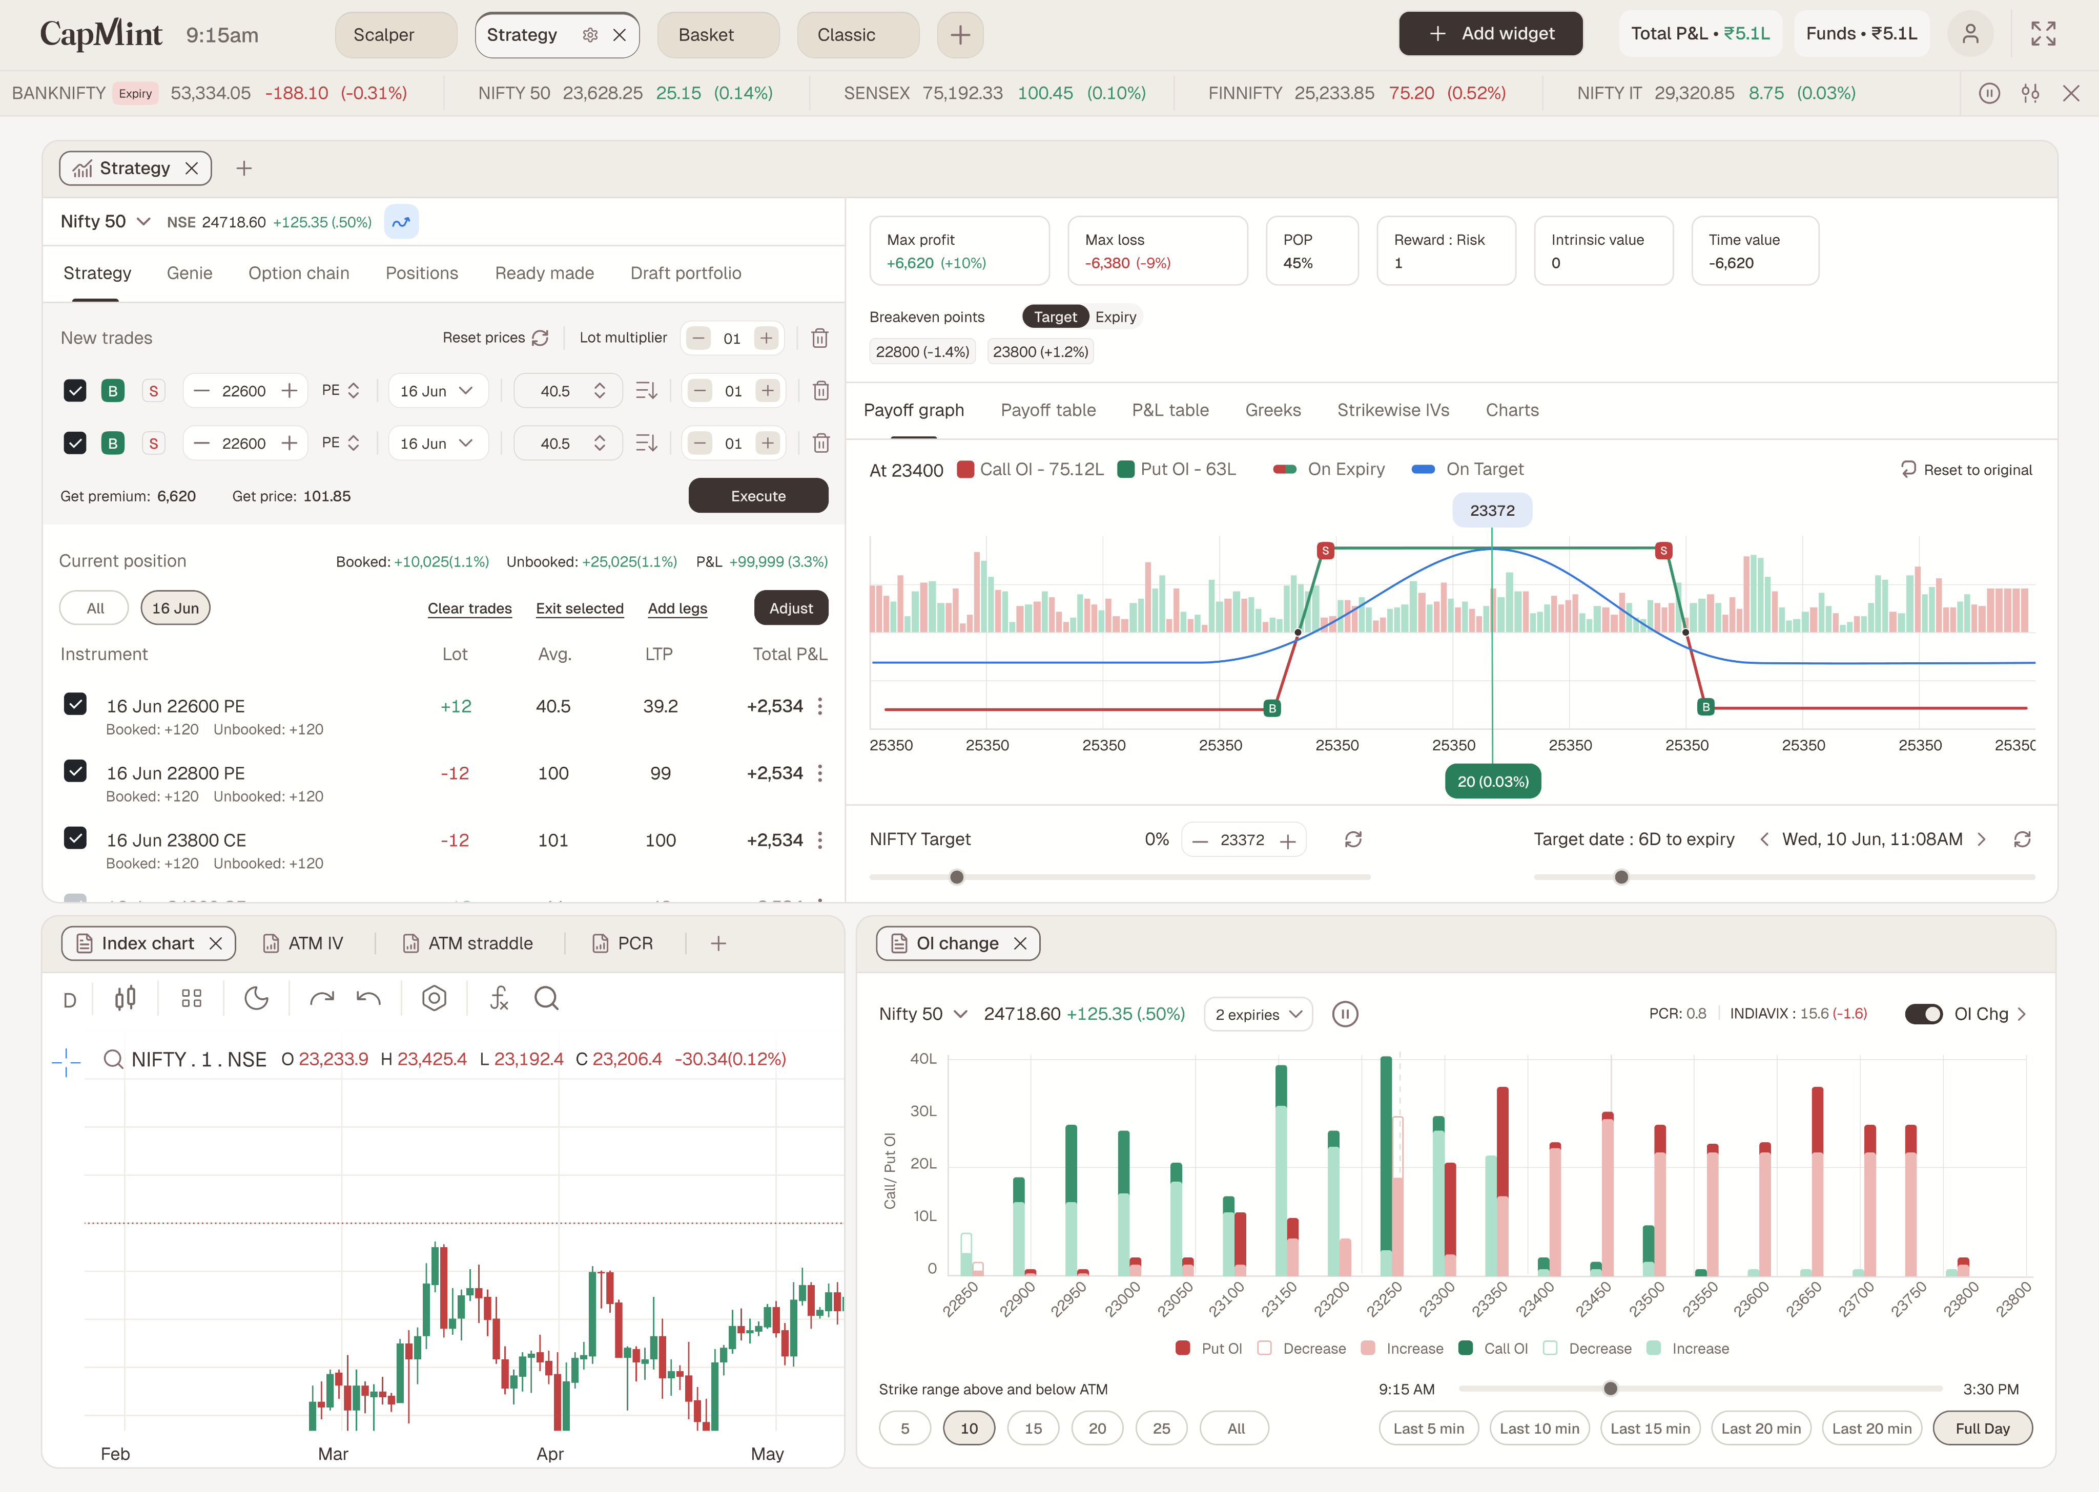Select strike range 15
Screen dimensions: 2099x1492
point(1033,1428)
